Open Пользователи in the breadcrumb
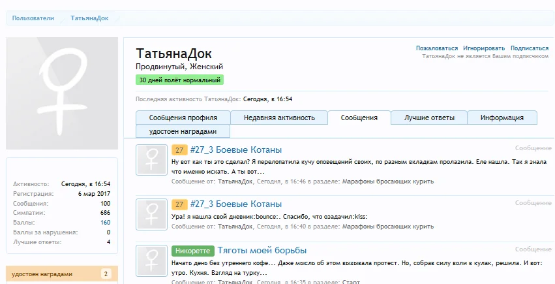Image resolution: width=555 pixels, height=284 pixels. tap(33, 18)
